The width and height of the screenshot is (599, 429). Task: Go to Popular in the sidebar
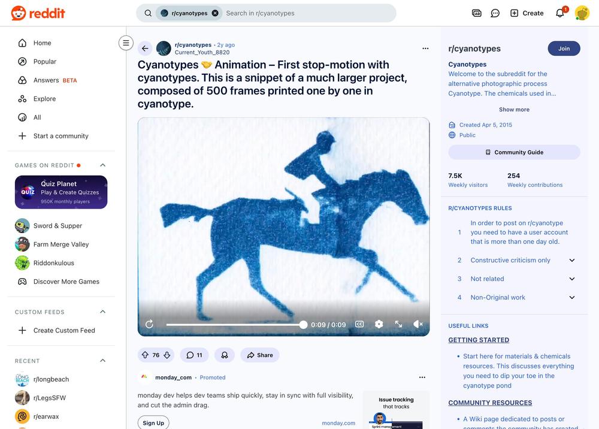[44, 62]
